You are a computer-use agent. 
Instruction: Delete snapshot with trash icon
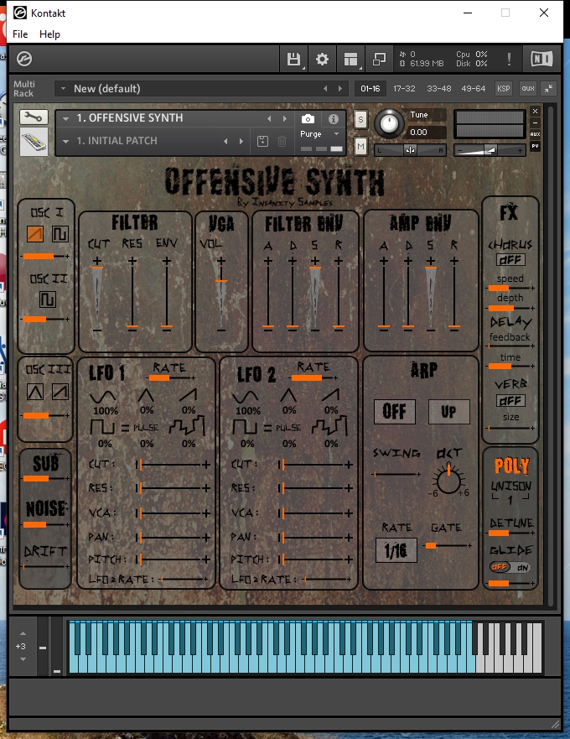(282, 141)
